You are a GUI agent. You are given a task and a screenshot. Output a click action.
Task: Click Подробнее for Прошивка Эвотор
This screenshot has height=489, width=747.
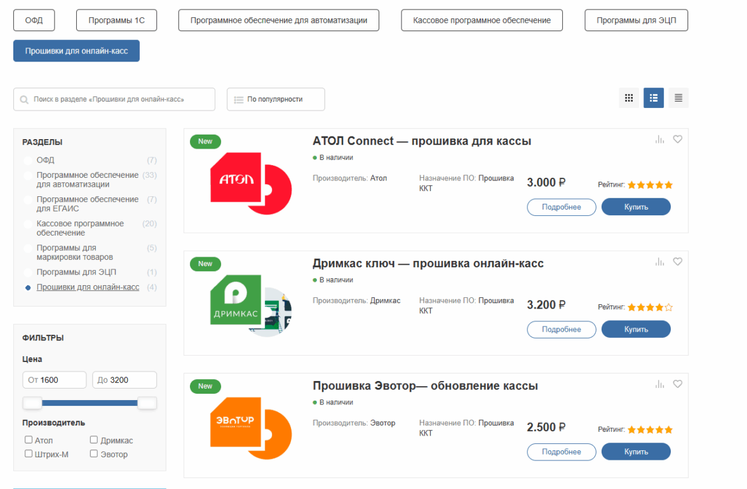pos(562,452)
